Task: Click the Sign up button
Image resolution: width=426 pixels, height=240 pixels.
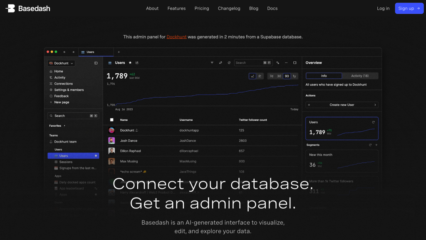Action: coord(409,8)
